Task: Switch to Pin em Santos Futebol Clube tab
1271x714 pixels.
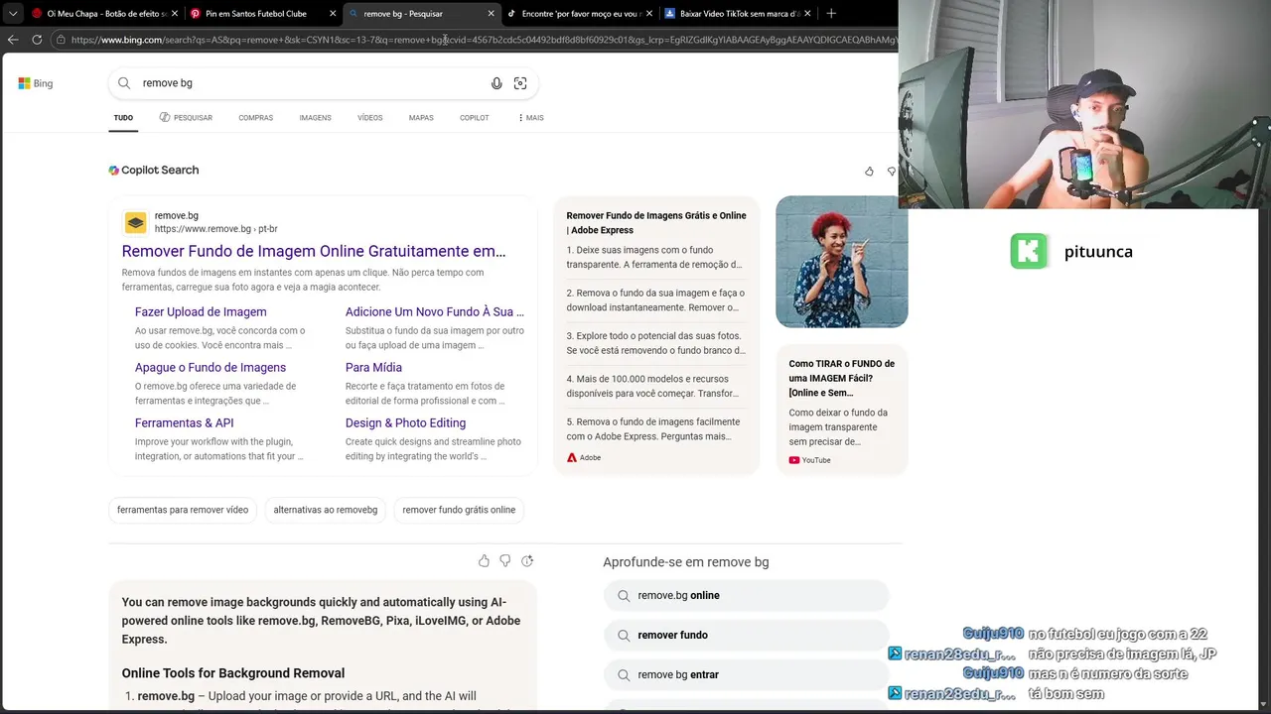Action: [x=255, y=14]
